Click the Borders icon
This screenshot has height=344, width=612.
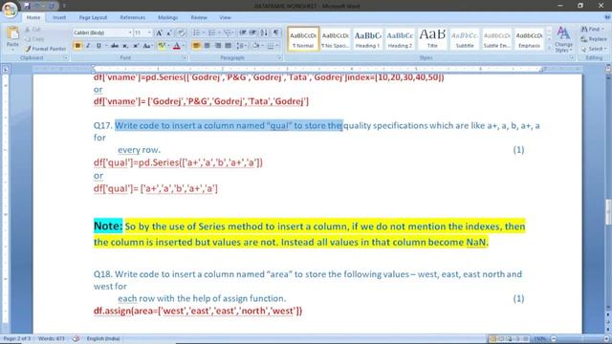tap(271, 46)
